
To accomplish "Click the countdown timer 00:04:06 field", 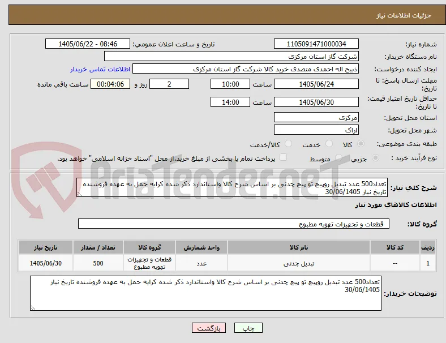I will [x=110, y=84].
